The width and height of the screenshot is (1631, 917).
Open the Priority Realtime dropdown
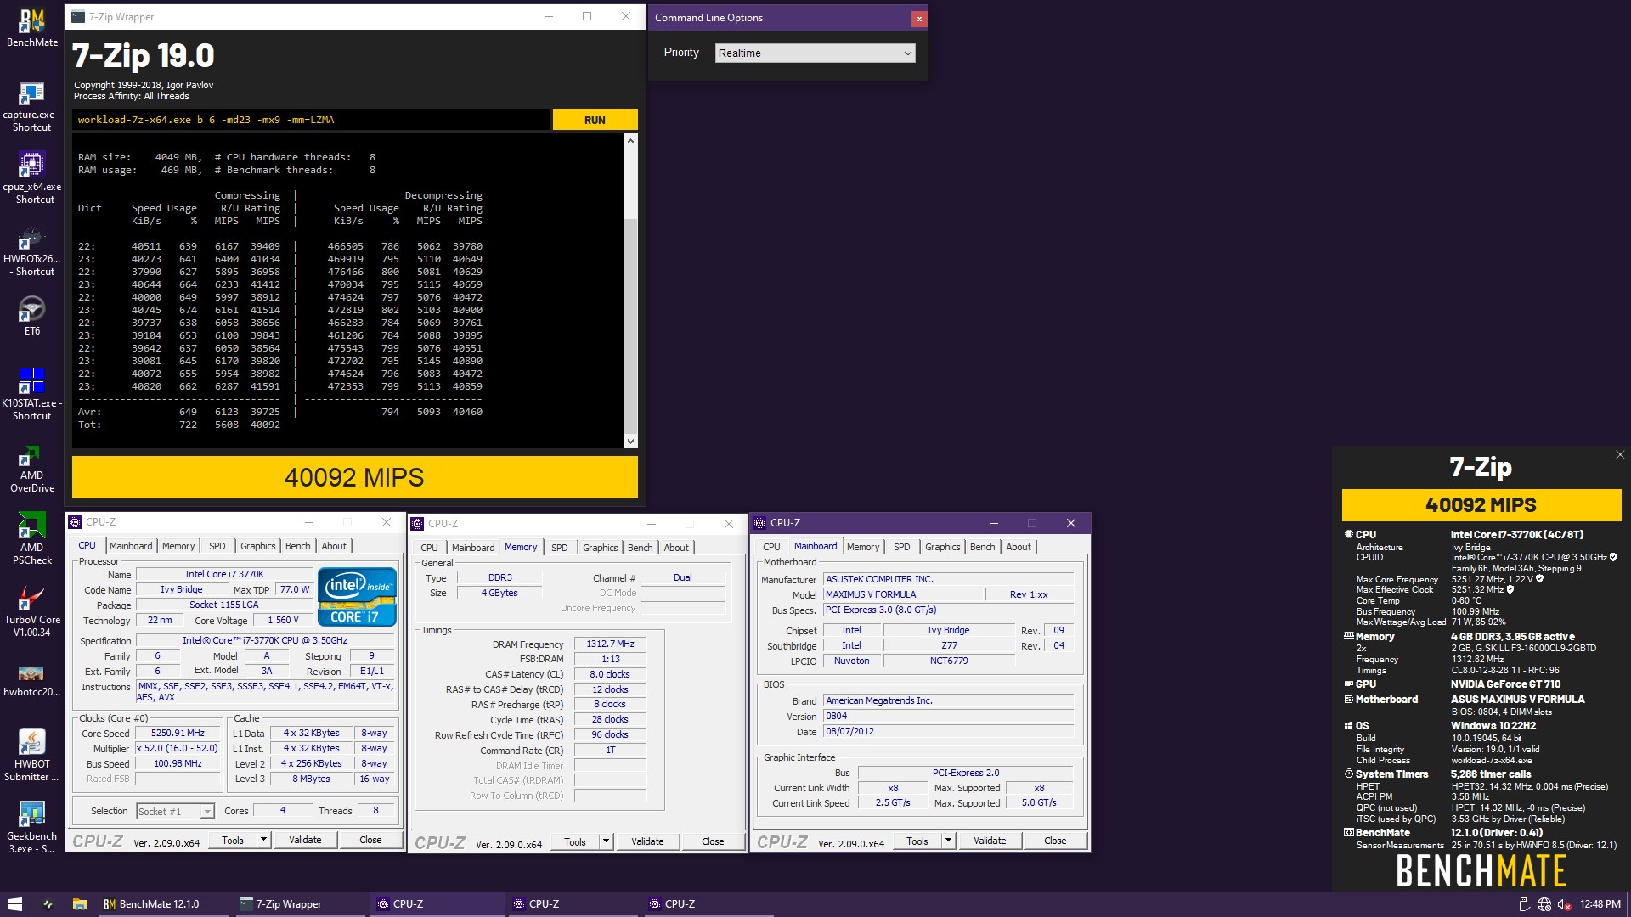tap(815, 53)
